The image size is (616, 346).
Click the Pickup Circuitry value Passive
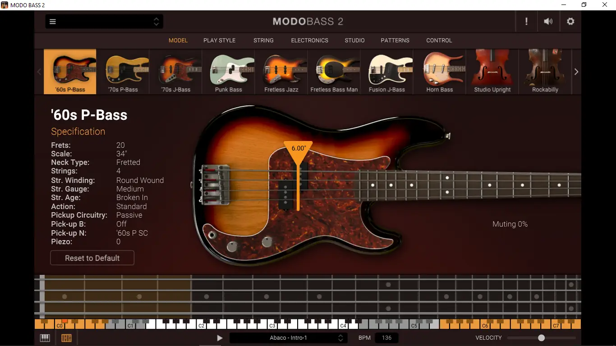[x=129, y=215]
